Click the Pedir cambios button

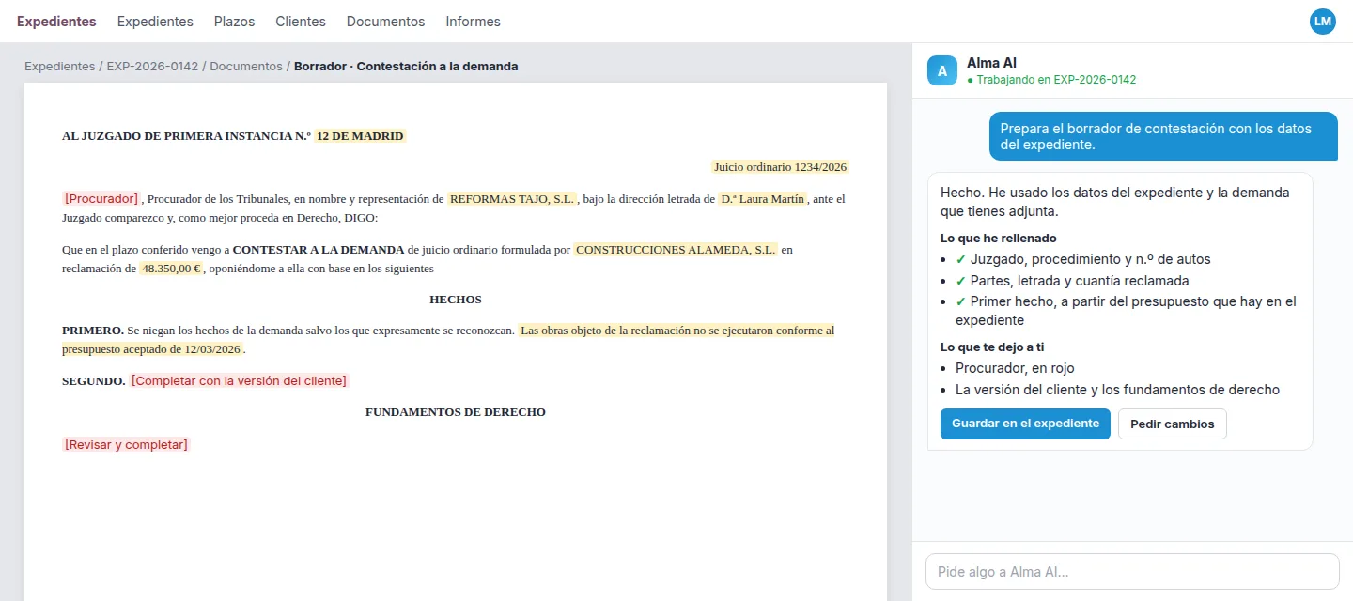coord(1172,424)
